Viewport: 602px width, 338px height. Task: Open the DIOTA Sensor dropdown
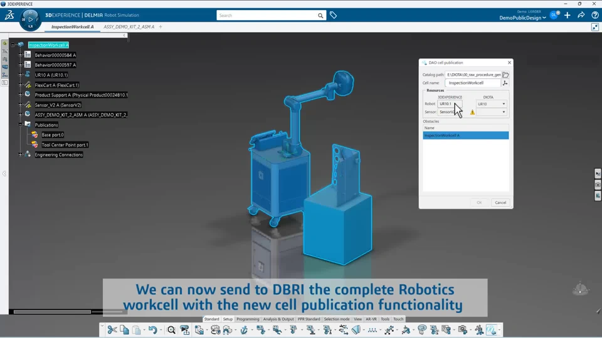(492, 112)
